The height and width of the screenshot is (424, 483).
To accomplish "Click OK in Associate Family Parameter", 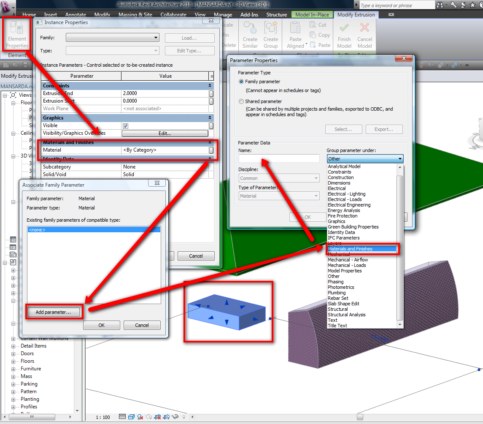I will 101,325.
